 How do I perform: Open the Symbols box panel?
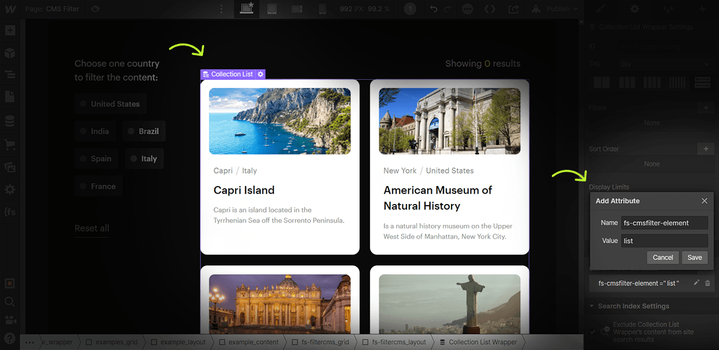tap(10, 53)
